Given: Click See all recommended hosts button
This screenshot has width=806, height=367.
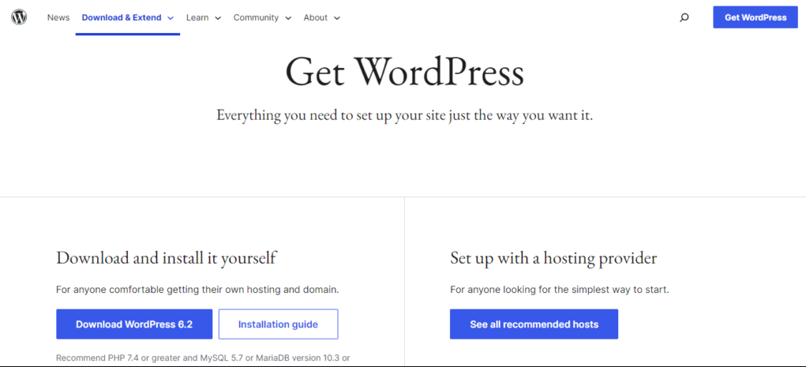Looking at the screenshot, I should (534, 324).
